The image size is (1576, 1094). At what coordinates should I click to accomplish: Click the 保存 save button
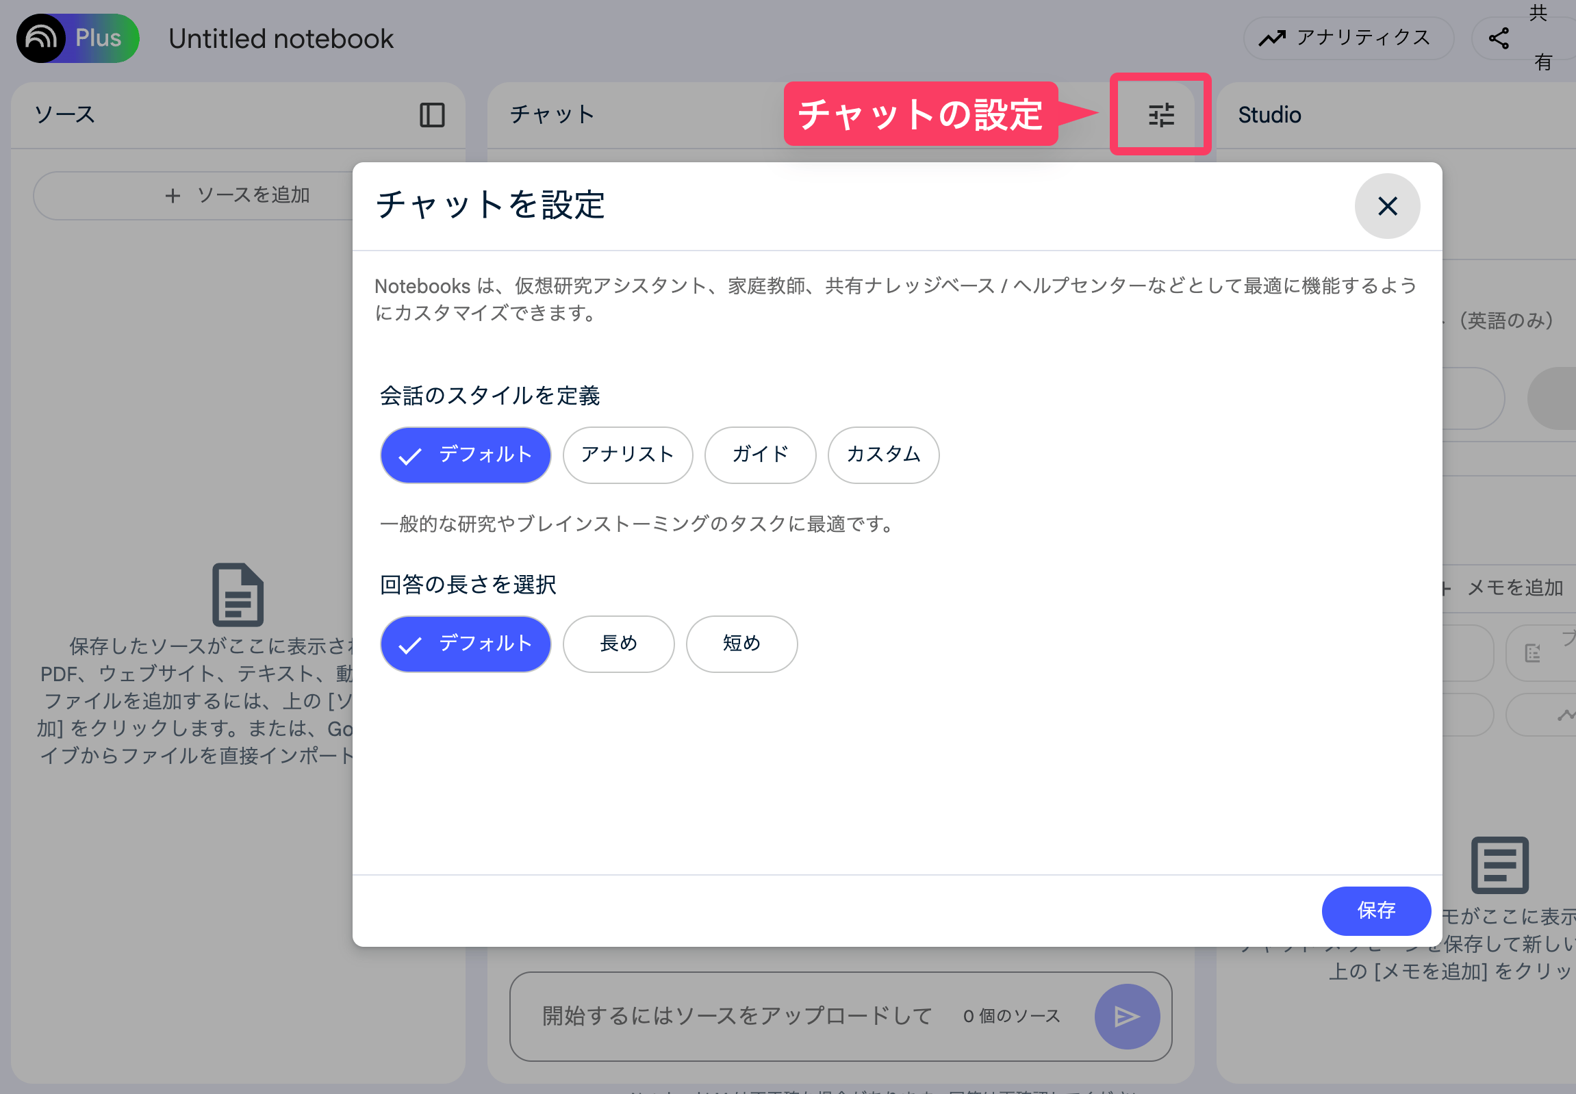(1376, 911)
